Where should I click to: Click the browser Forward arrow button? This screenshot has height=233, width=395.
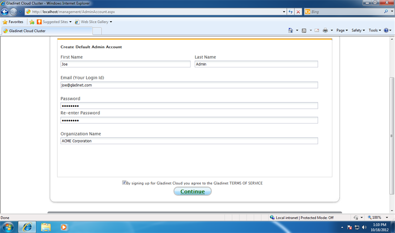click(13, 11)
